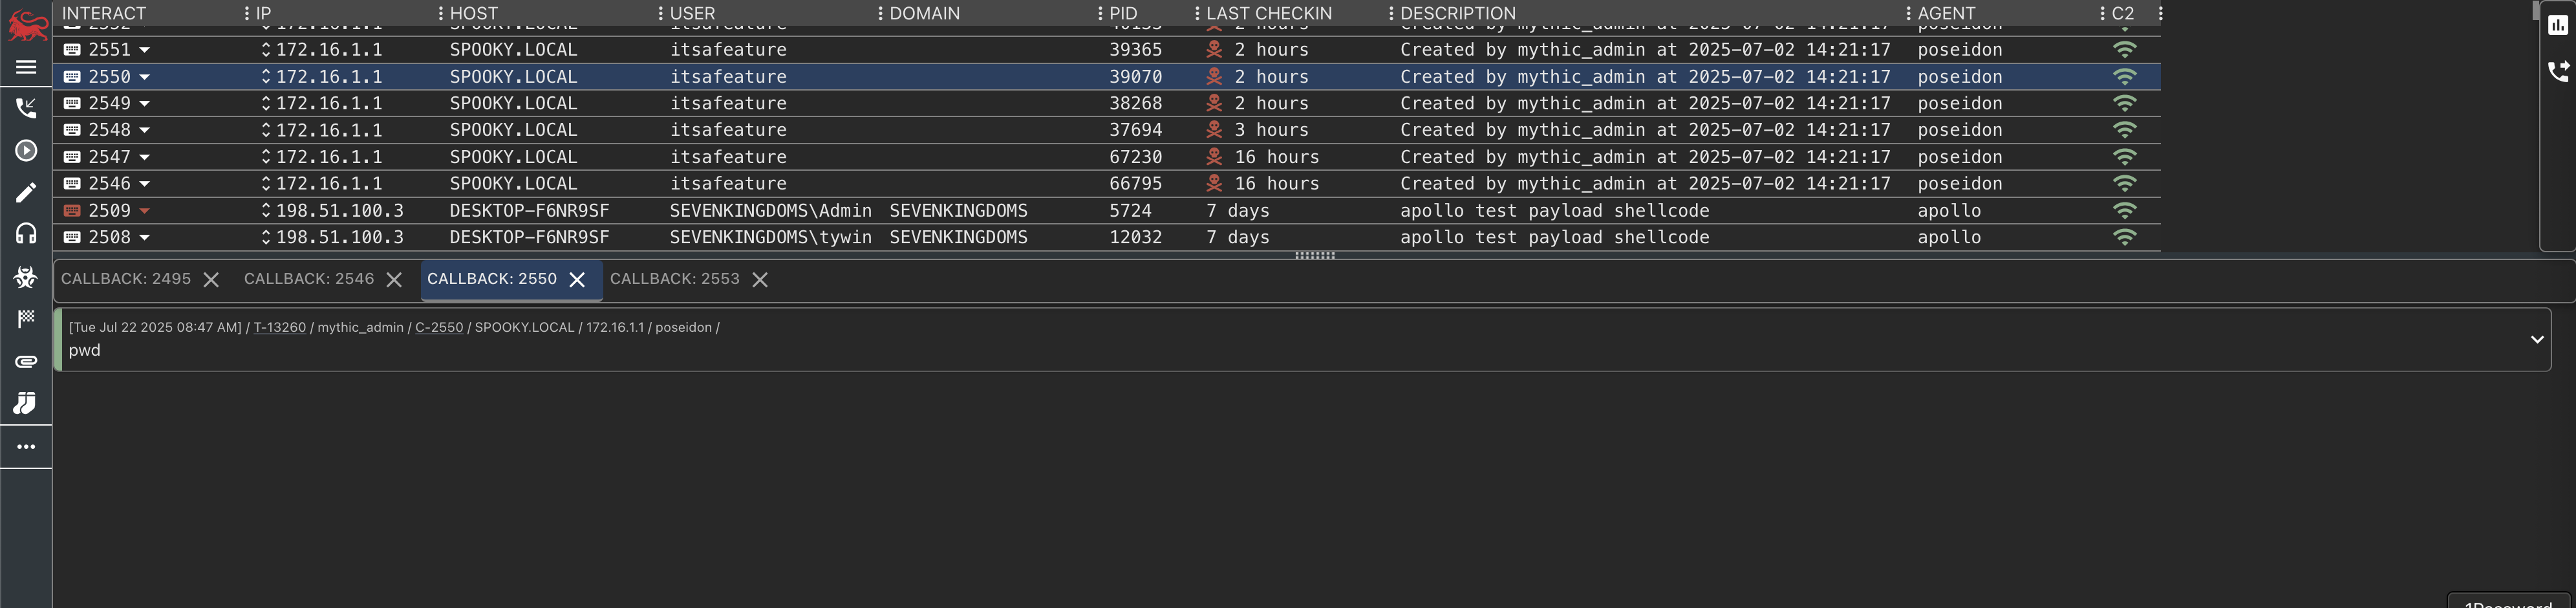Viewport: 2576px width, 608px height.
Task: Open the biohazard payloads sidebar icon
Action: click(26, 277)
